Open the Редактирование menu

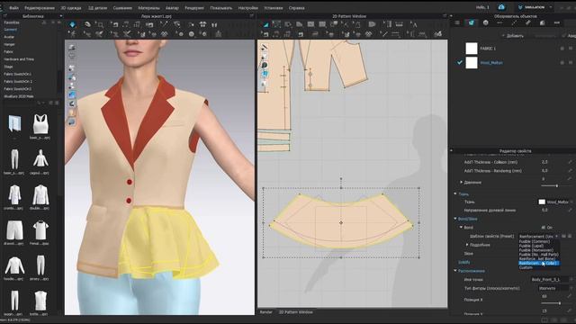[40, 8]
